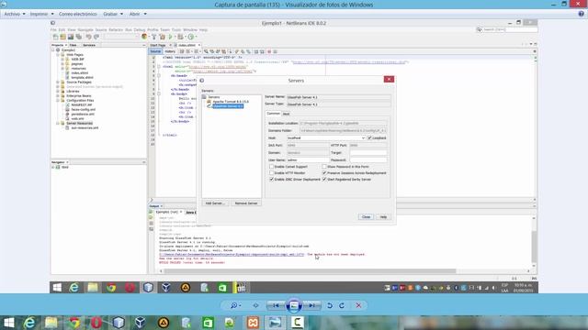This screenshot has height=330, width=588.
Task: Switch editor to History view
Action: click(170, 51)
